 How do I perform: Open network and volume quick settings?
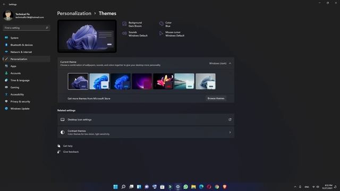[x=316, y=187]
